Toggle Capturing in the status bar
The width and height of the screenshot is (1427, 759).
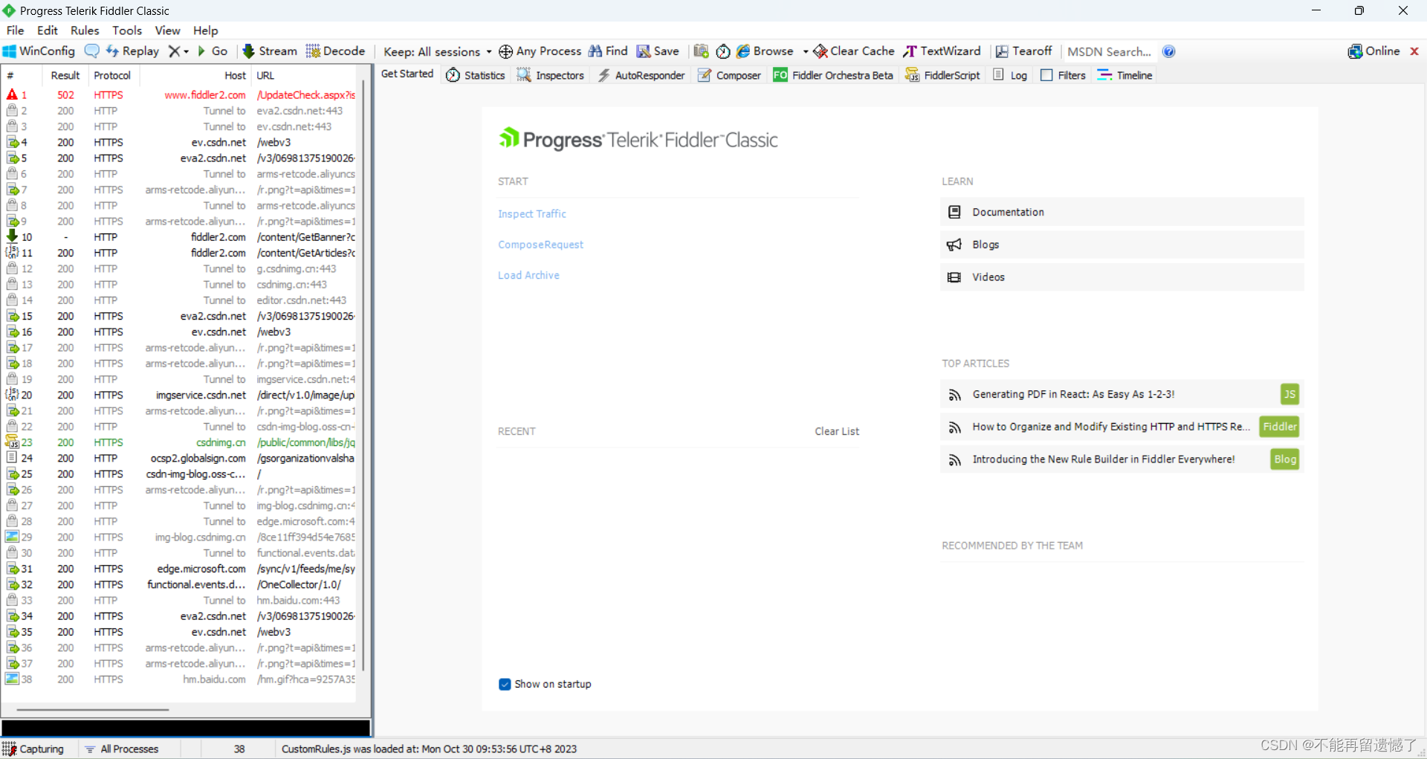(34, 749)
